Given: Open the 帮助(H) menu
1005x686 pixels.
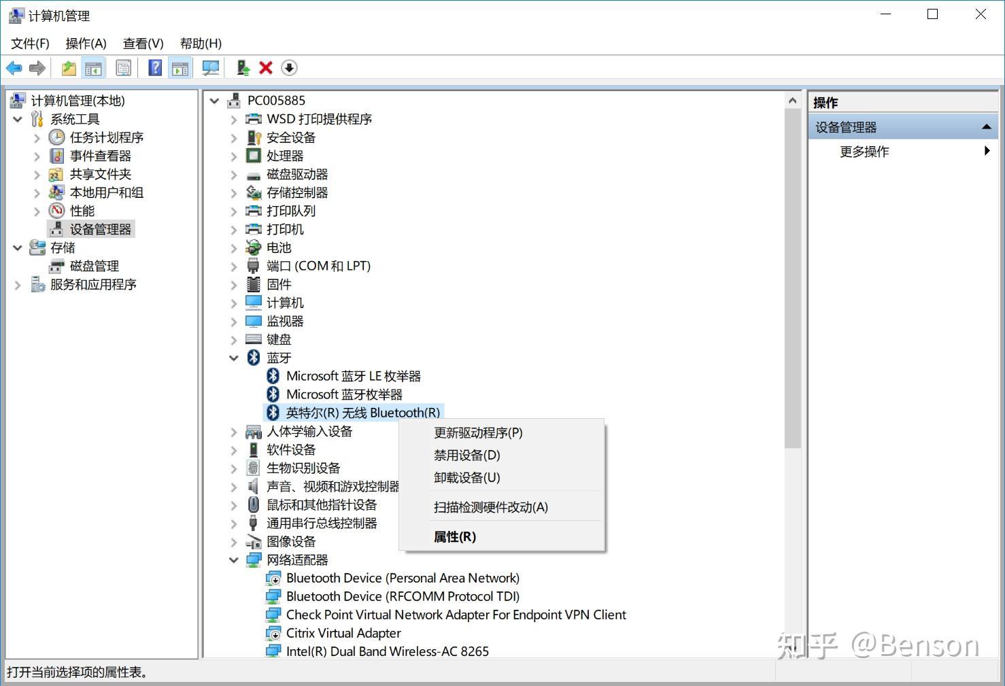Looking at the screenshot, I should click(201, 44).
